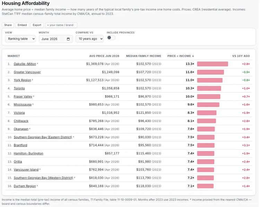Click the Embed button
Viewport: 260px width, 207px height.
point(22,25)
